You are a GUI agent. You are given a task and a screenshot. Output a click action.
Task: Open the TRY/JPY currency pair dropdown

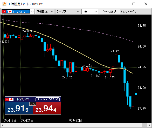pos(18,11)
